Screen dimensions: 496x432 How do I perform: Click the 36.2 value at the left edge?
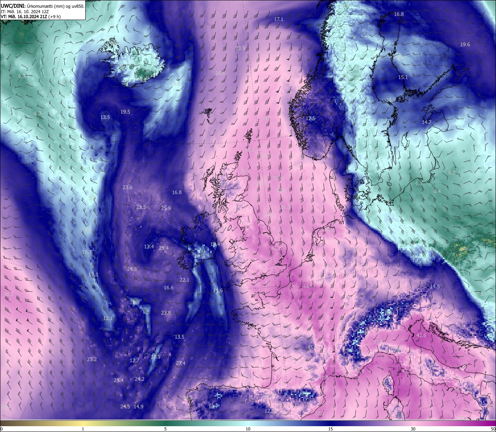point(9,294)
